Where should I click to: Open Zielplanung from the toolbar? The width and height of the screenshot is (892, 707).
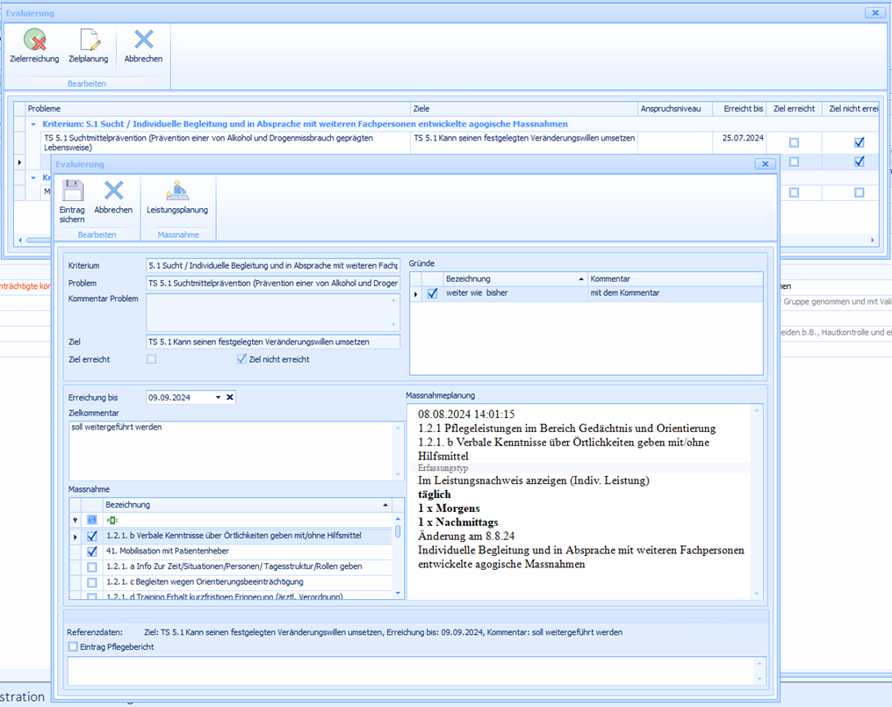tap(88, 40)
